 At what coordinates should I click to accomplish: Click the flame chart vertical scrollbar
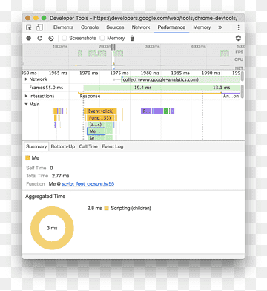pyautogui.click(x=243, y=91)
